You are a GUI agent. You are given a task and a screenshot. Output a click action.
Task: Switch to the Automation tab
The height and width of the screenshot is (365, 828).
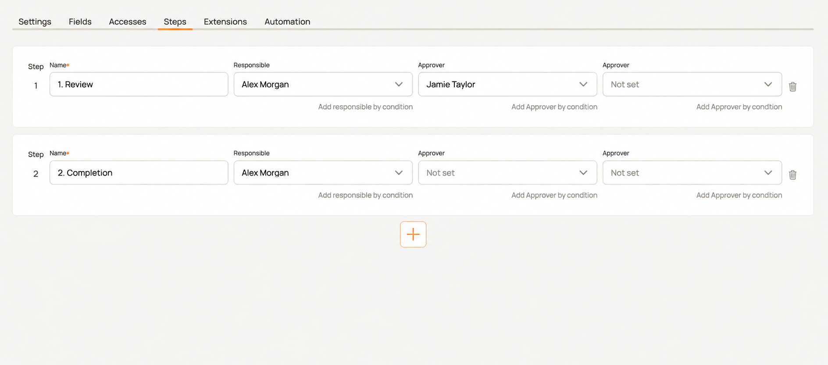pos(287,21)
